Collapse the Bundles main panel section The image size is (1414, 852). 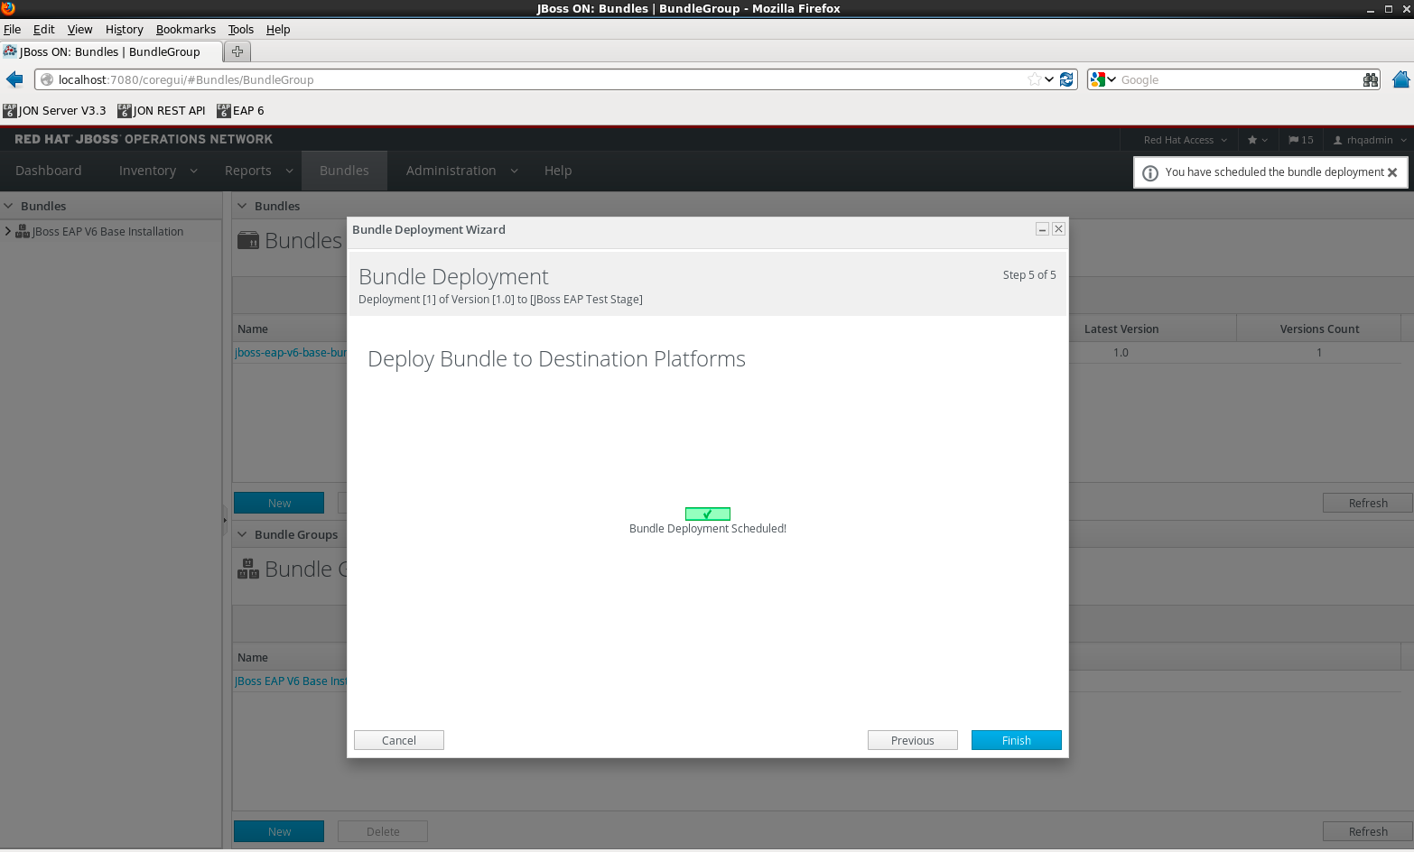pos(242,206)
